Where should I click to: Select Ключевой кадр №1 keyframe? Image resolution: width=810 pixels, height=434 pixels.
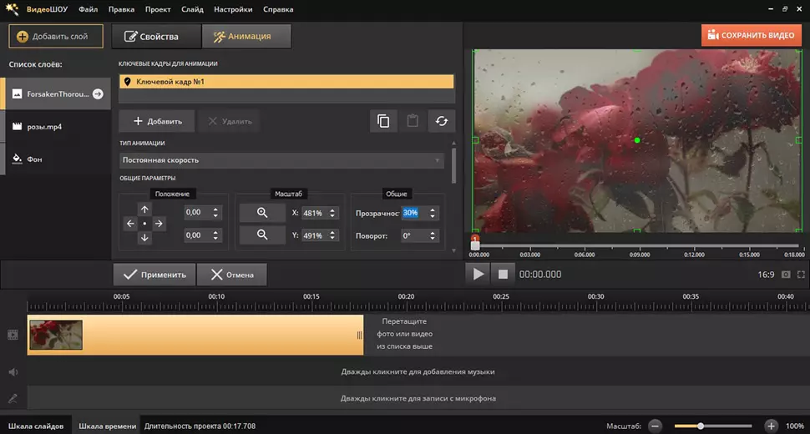pos(286,82)
